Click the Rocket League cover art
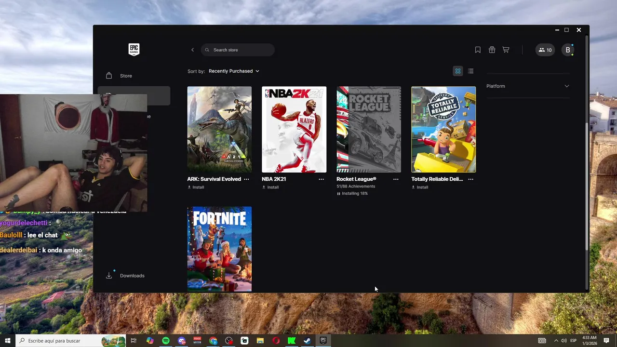Screen dimensions: 617x347 click(369, 129)
